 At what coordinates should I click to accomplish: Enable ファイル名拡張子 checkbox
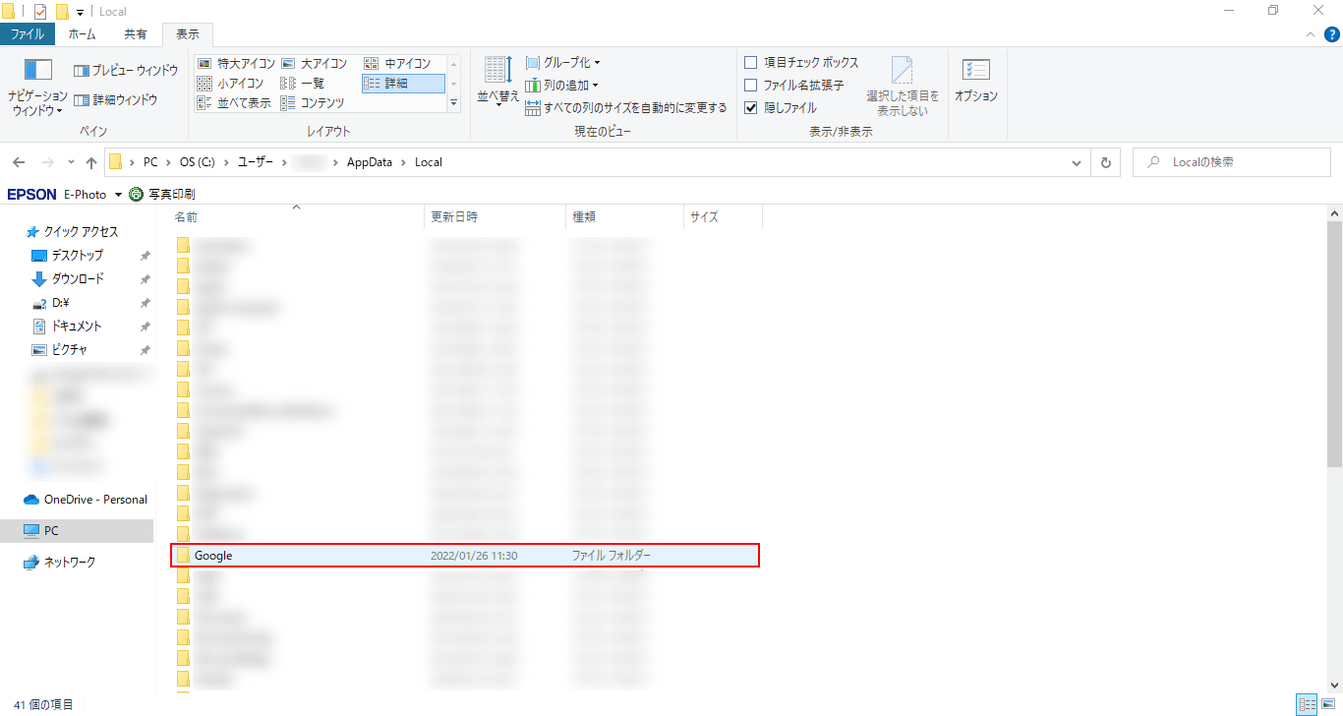point(751,86)
